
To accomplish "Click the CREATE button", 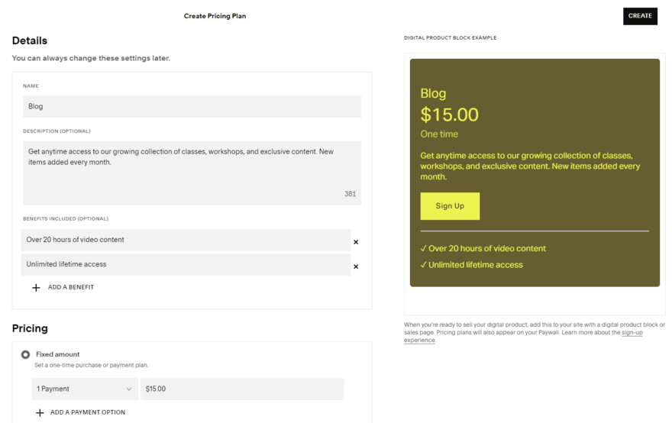I will [x=640, y=16].
